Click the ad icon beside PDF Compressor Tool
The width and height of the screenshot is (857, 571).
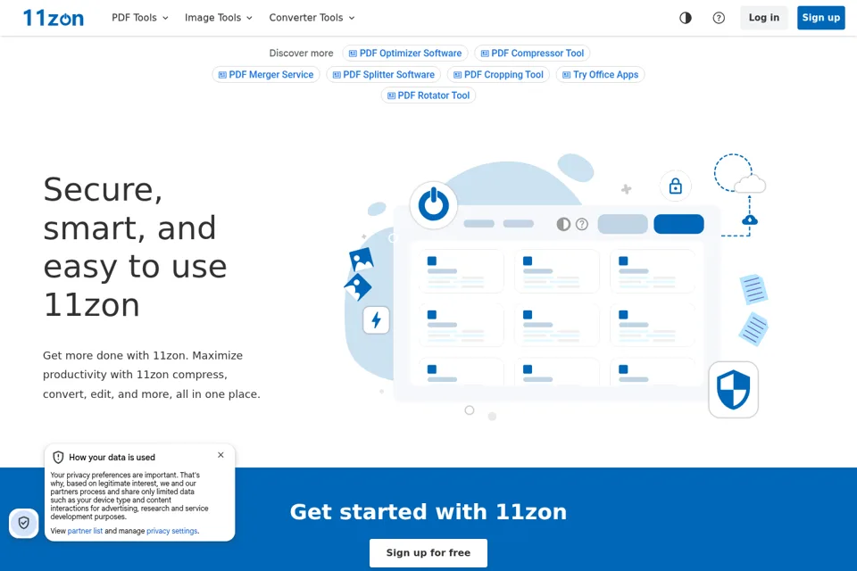click(x=485, y=54)
